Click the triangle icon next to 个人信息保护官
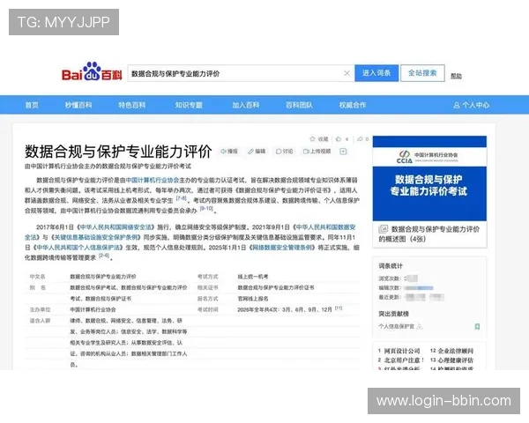This screenshot has height=423, width=529. (420, 326)
